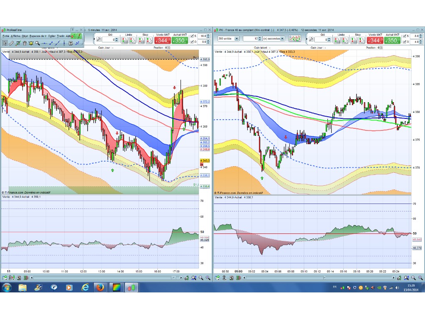This screenshot has width=425, height=319.
Task: Click green Achat MKT button in left chart
Action: coord(180,40)
